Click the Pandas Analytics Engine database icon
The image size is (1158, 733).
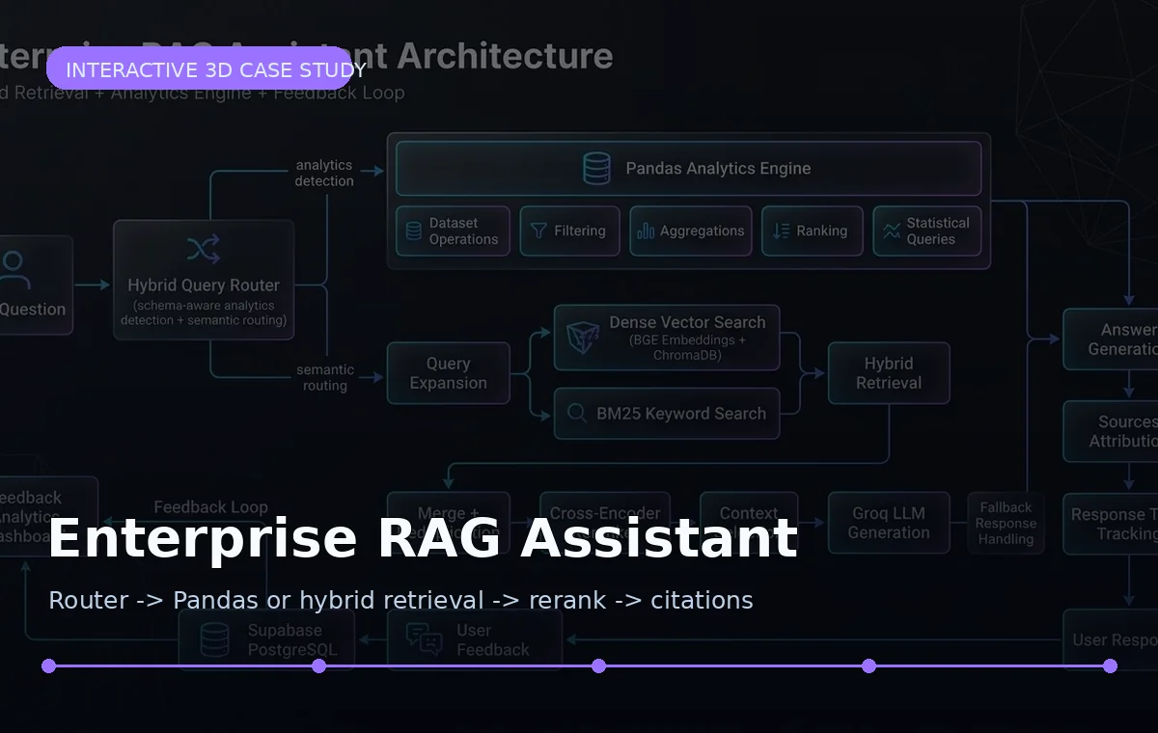pos(596,168)
